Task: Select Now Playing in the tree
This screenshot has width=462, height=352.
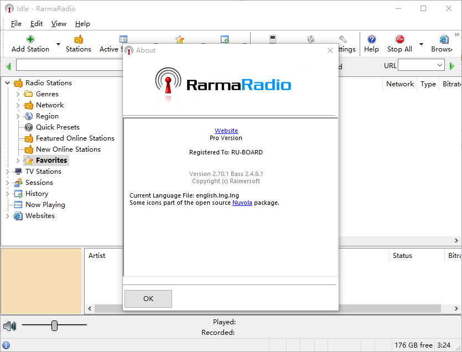Action: click(x=45, y=205)
